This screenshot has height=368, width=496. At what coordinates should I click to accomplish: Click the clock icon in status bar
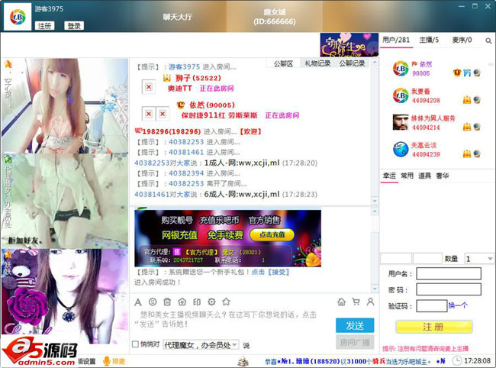pos(457,360)
